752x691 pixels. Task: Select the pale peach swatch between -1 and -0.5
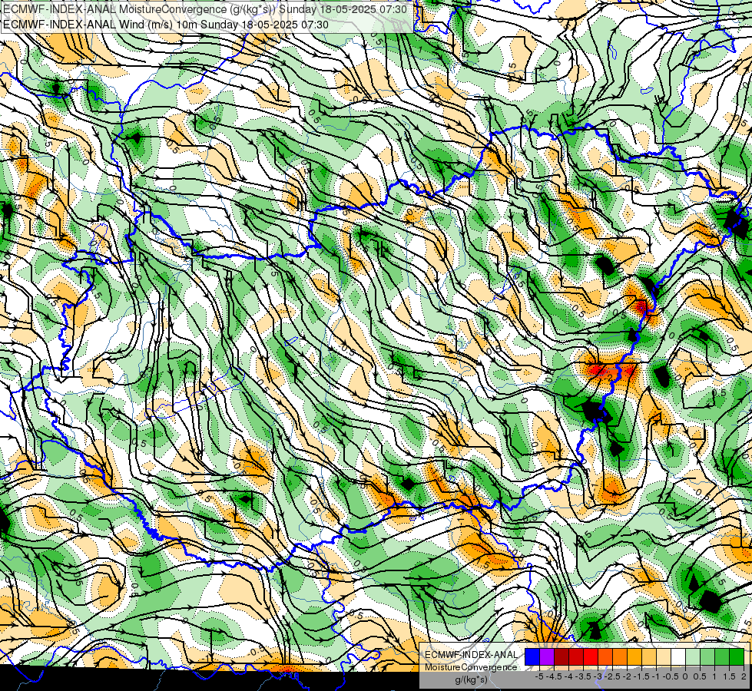click(x=664, y=657)
